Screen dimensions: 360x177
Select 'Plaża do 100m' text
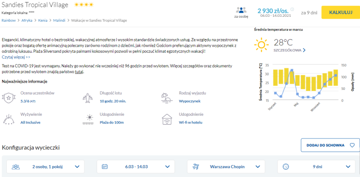pyautogui.click(x=112, y=123)
